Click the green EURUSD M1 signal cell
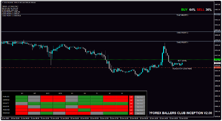The width and height of the screenshot is (222, 121). tap(22, 97)
